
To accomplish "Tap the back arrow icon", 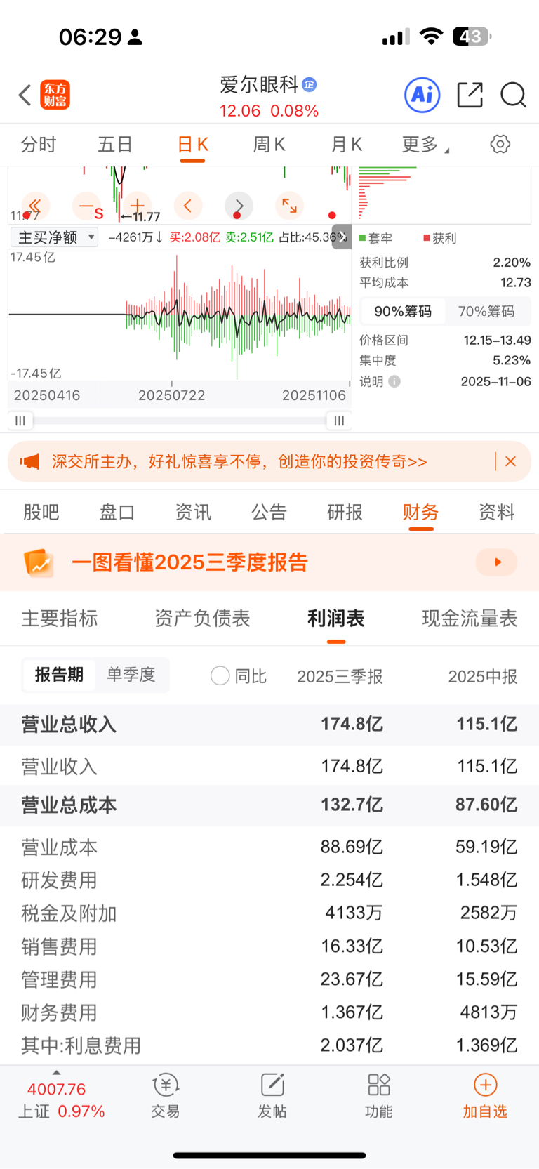I will [25, 95].
